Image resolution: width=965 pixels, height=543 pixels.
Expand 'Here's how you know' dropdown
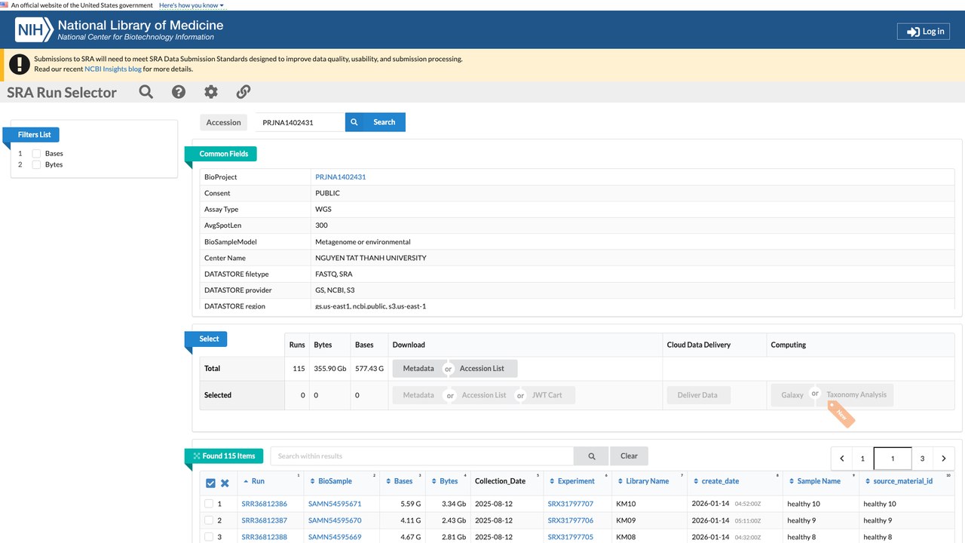(191, 5)
